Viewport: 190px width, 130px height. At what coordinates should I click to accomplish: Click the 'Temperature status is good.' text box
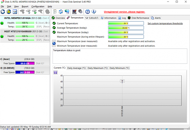pyautogui.click(x=120, y=56)
